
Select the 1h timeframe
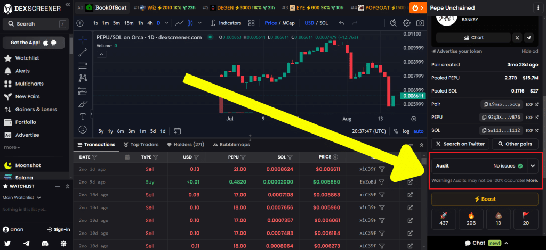[x=140, y=23]
